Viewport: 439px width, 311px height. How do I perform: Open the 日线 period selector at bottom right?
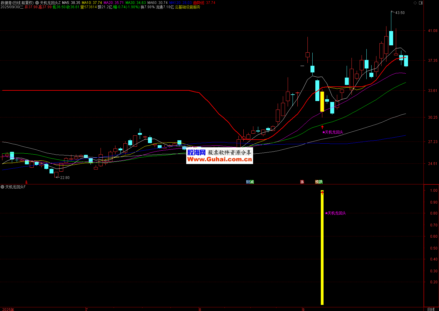431,309
